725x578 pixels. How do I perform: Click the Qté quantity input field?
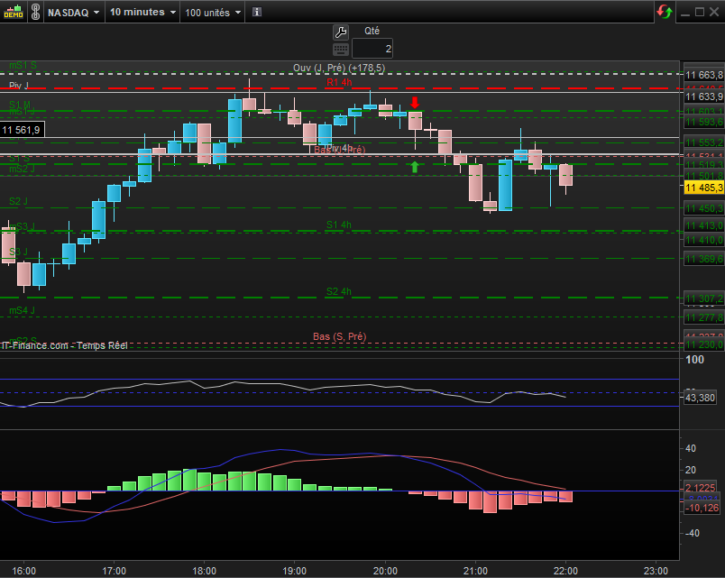[372, 49]
